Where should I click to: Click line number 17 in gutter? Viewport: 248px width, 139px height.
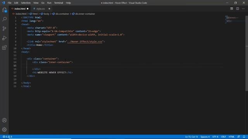coord(15,73)
